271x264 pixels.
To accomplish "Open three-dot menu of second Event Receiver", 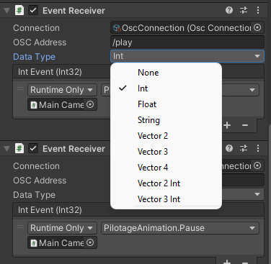I will tap(258, 148).
